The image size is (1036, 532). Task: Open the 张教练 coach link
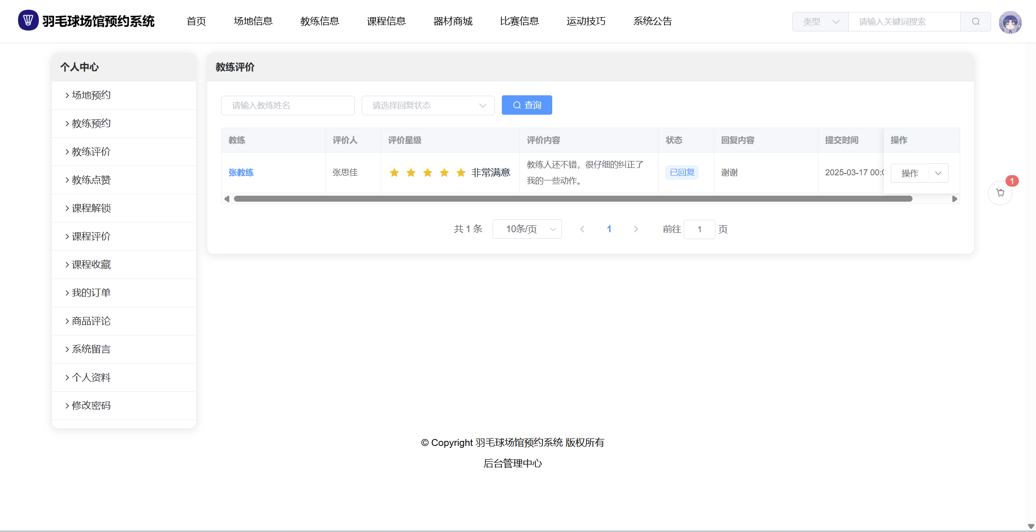241,173
